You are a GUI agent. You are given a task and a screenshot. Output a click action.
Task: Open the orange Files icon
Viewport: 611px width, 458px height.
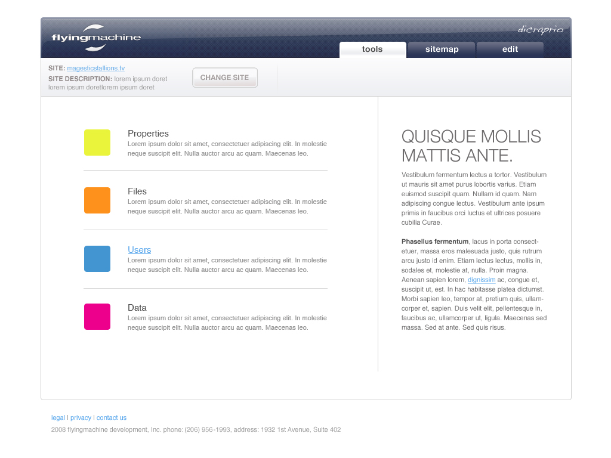click(97, 200)
